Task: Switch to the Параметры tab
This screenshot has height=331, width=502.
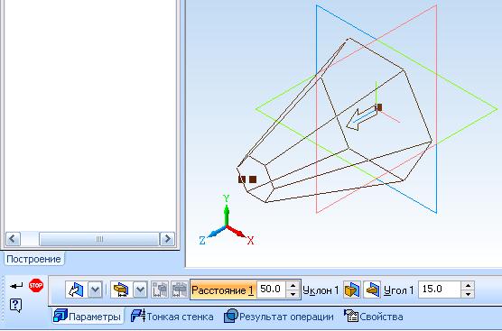Action: [x=88, y=317]
